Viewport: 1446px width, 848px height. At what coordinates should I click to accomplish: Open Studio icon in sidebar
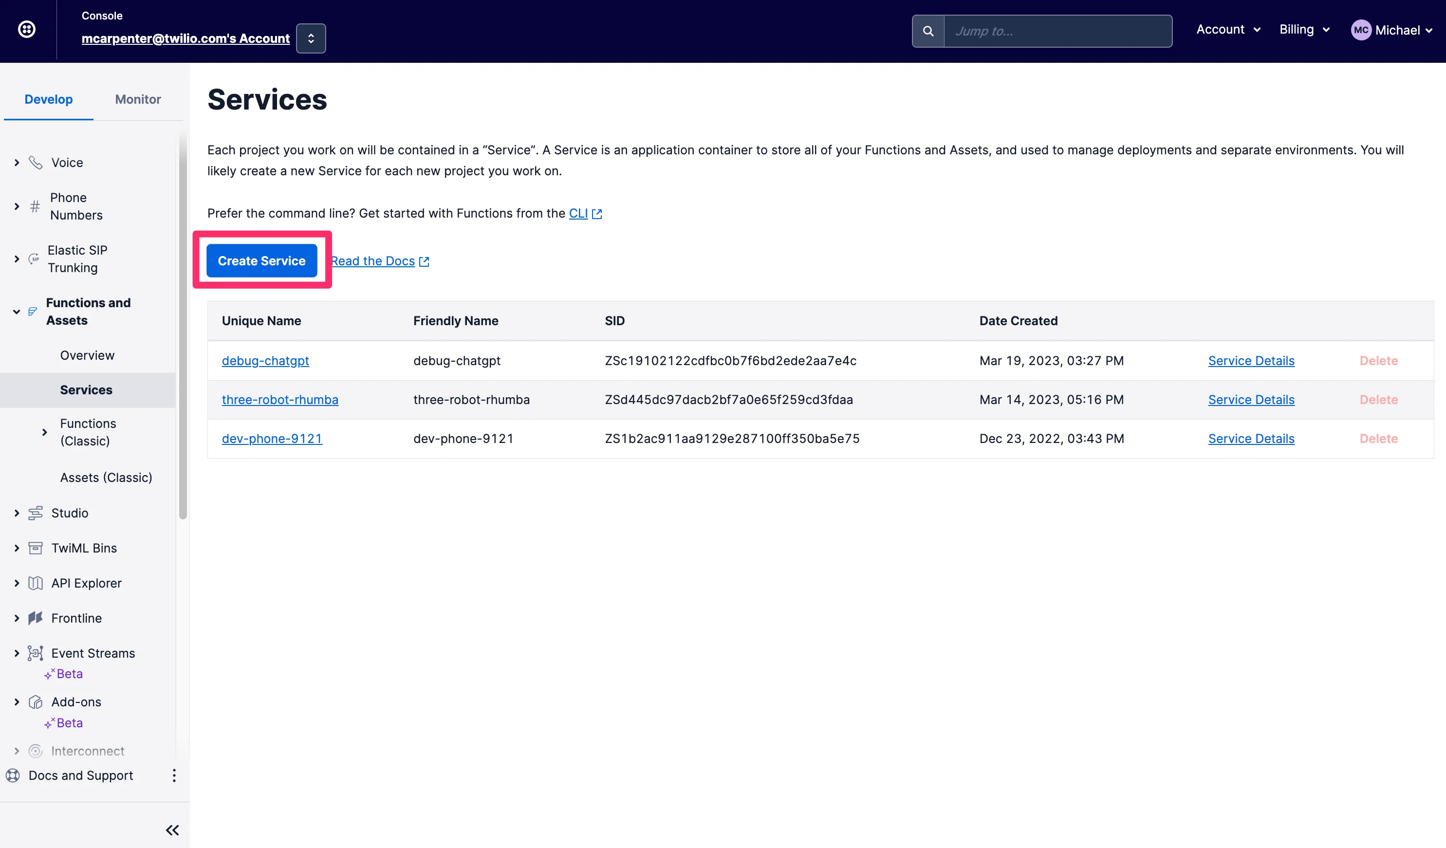[37, 513]
